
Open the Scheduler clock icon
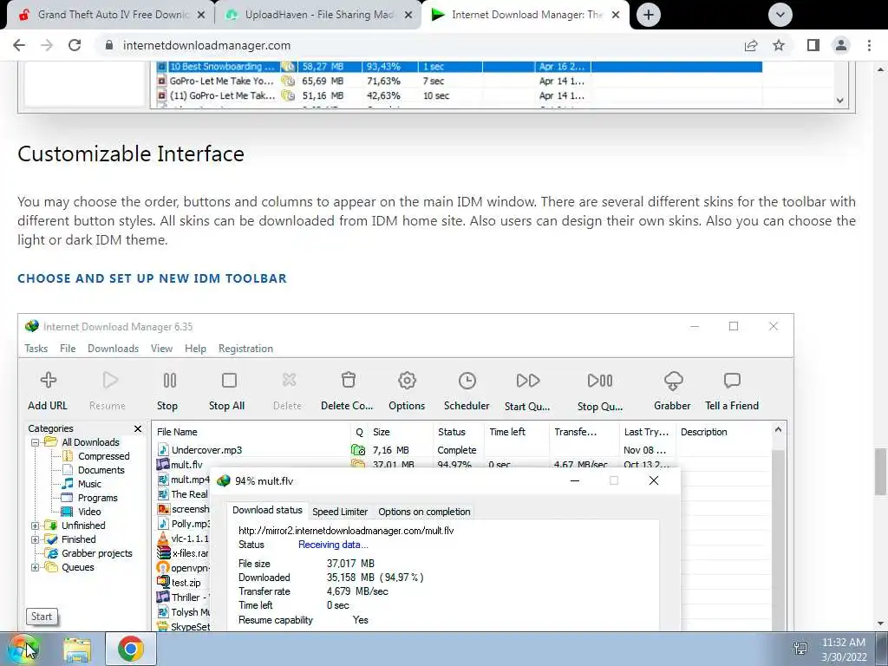click(x=467, y=380)
